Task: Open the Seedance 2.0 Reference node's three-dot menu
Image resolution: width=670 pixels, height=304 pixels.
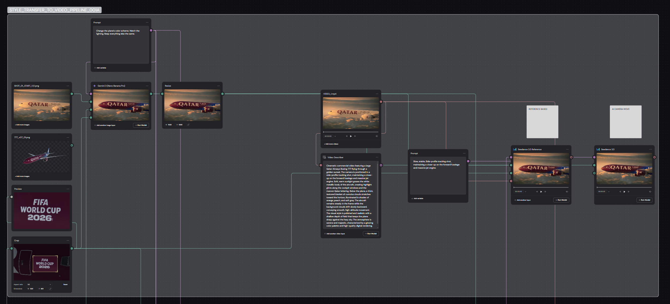Action: [567, 149]
